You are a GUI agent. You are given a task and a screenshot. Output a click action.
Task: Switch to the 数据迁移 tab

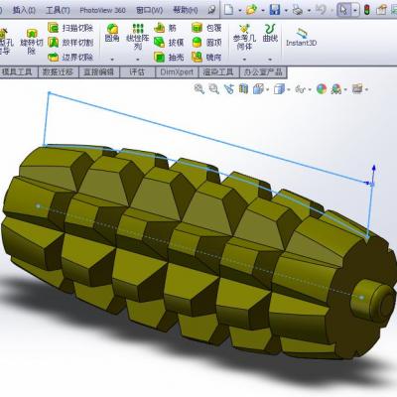tap(58, 72)
